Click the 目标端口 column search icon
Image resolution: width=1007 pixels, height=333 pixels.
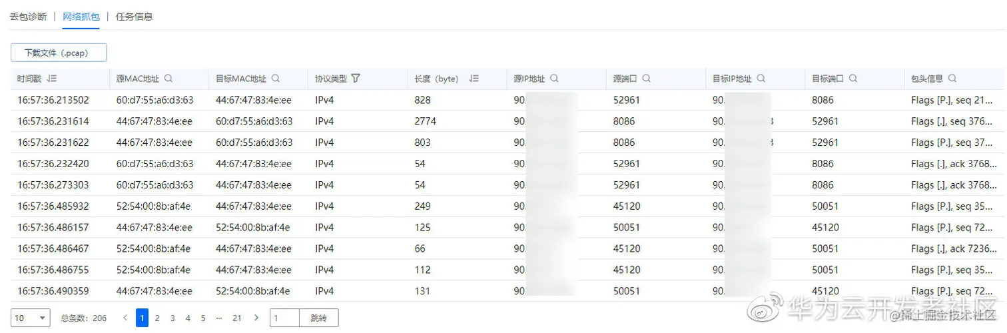coord(853,79)
